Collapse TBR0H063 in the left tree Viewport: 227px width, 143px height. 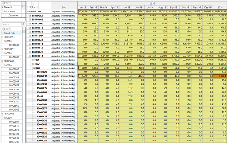tap(2, 37)
